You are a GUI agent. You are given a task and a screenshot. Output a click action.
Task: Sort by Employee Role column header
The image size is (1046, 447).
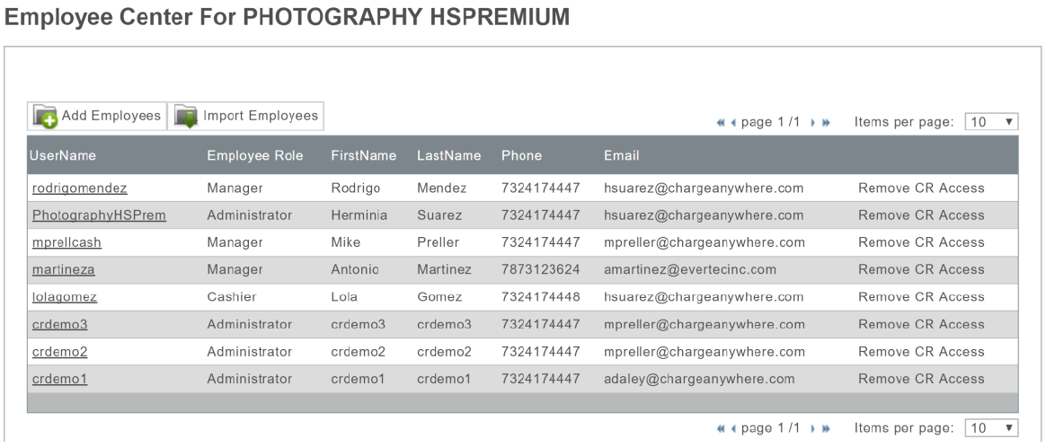(255, 155)
